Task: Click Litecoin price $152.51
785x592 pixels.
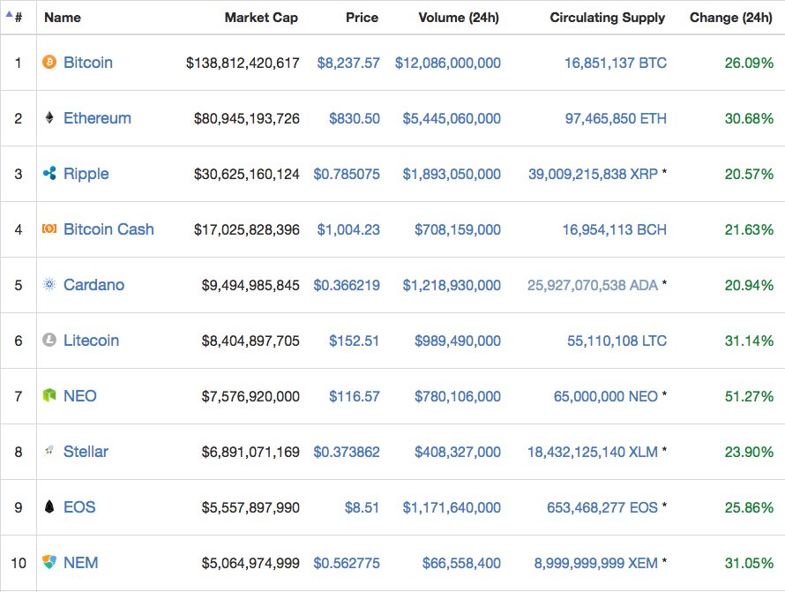Action: click(354, 341)
